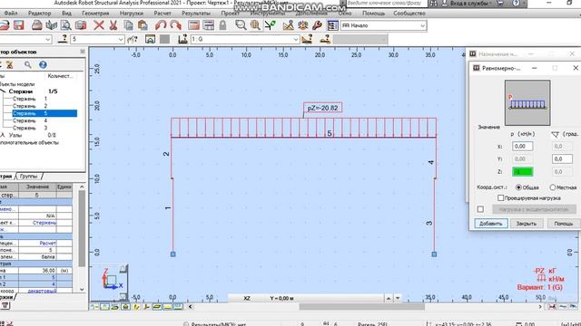Tick the Проецируемая нагрузка checkbox
Image resolution: width=581 pixels, height=326 pixels.
500,198
